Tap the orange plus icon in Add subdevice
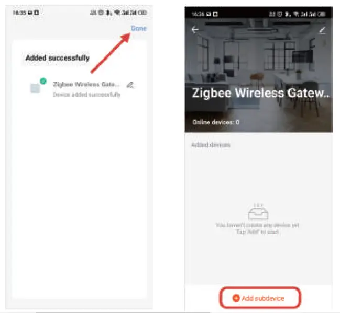Screen dimensions: 340x313 236,298
